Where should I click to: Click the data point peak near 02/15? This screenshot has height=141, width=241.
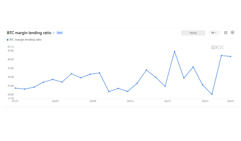(x=146, y=70)
